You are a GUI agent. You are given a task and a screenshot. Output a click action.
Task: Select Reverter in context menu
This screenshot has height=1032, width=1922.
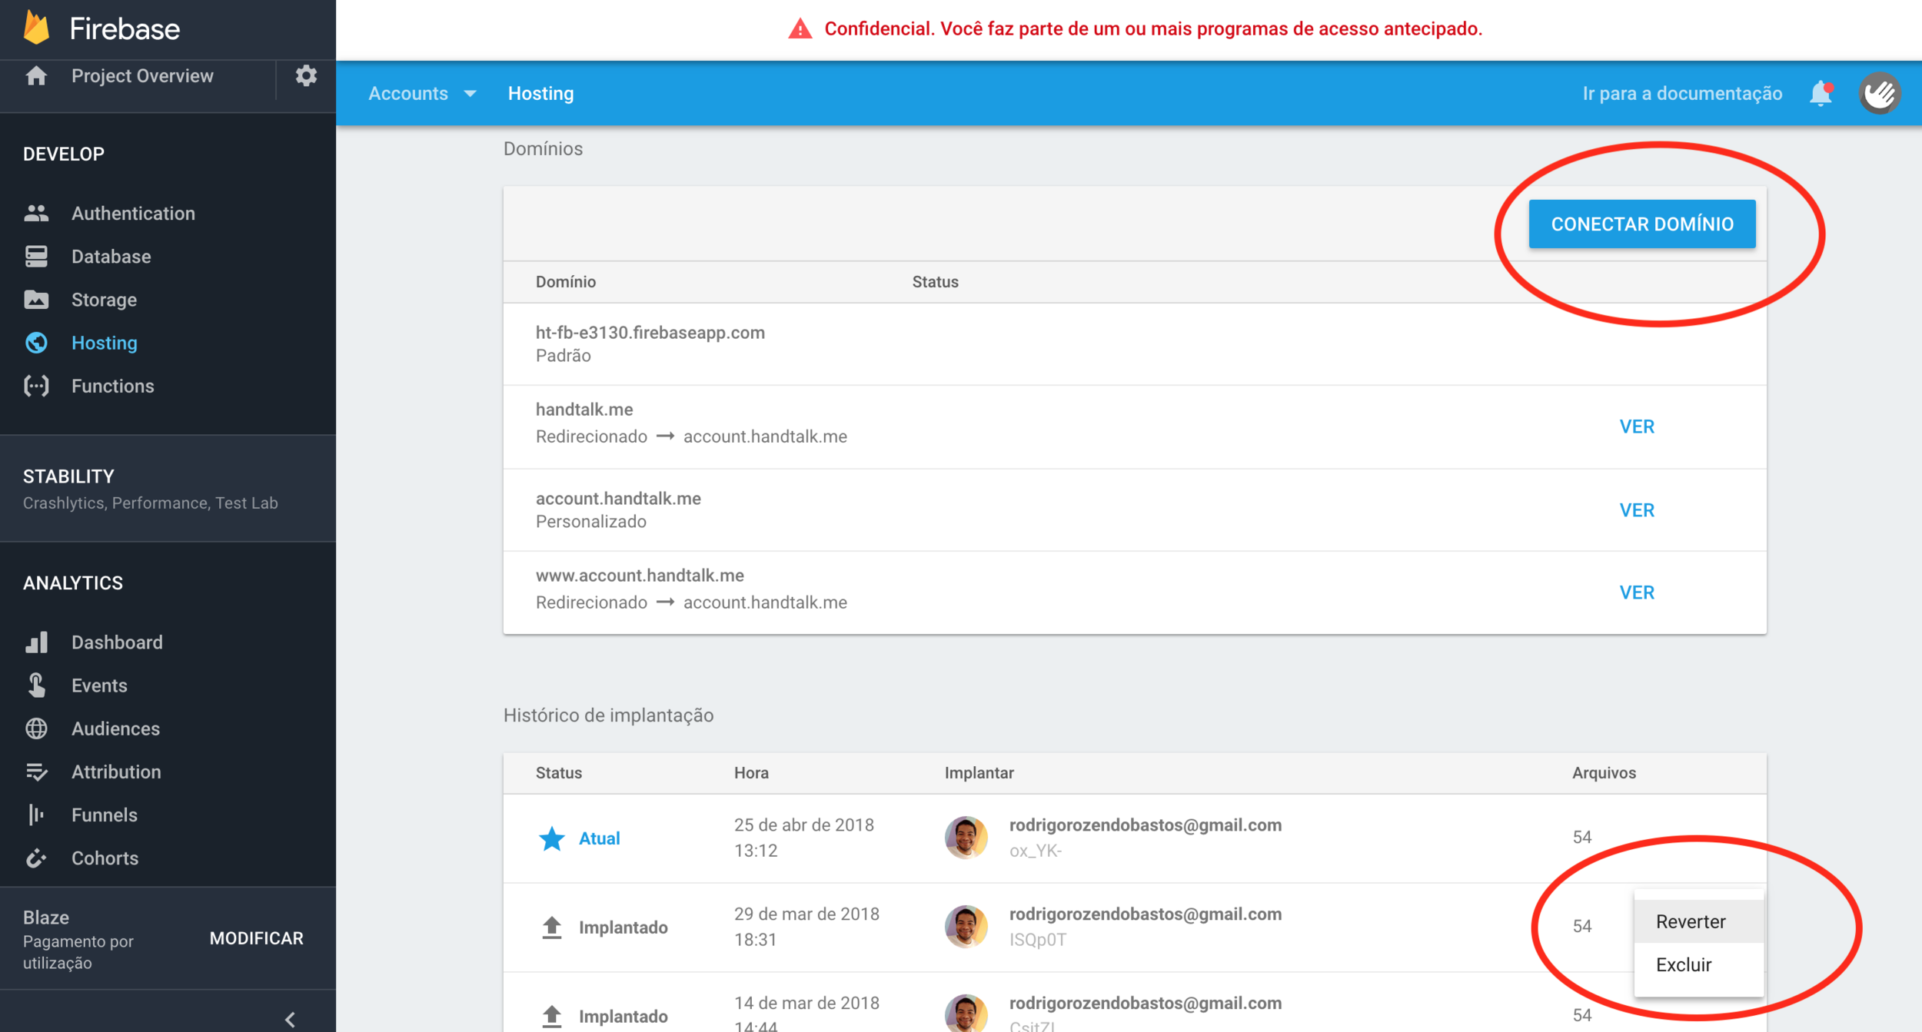point(1690,921)
